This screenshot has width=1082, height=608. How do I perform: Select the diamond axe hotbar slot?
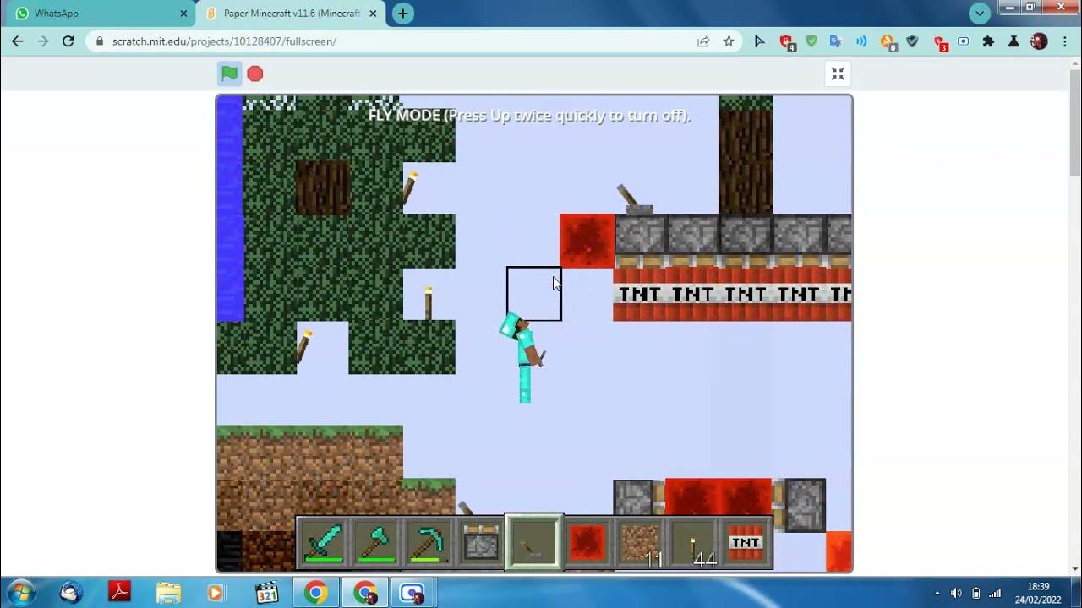(375, 543)
